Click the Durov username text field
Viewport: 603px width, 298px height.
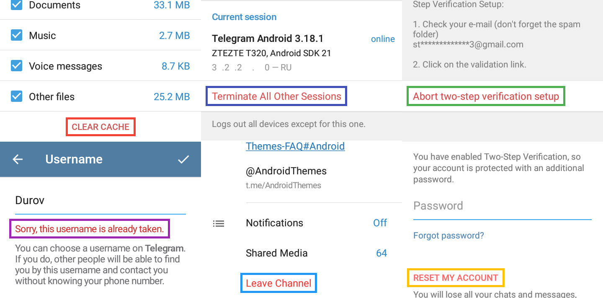click(x=100, y=200)
